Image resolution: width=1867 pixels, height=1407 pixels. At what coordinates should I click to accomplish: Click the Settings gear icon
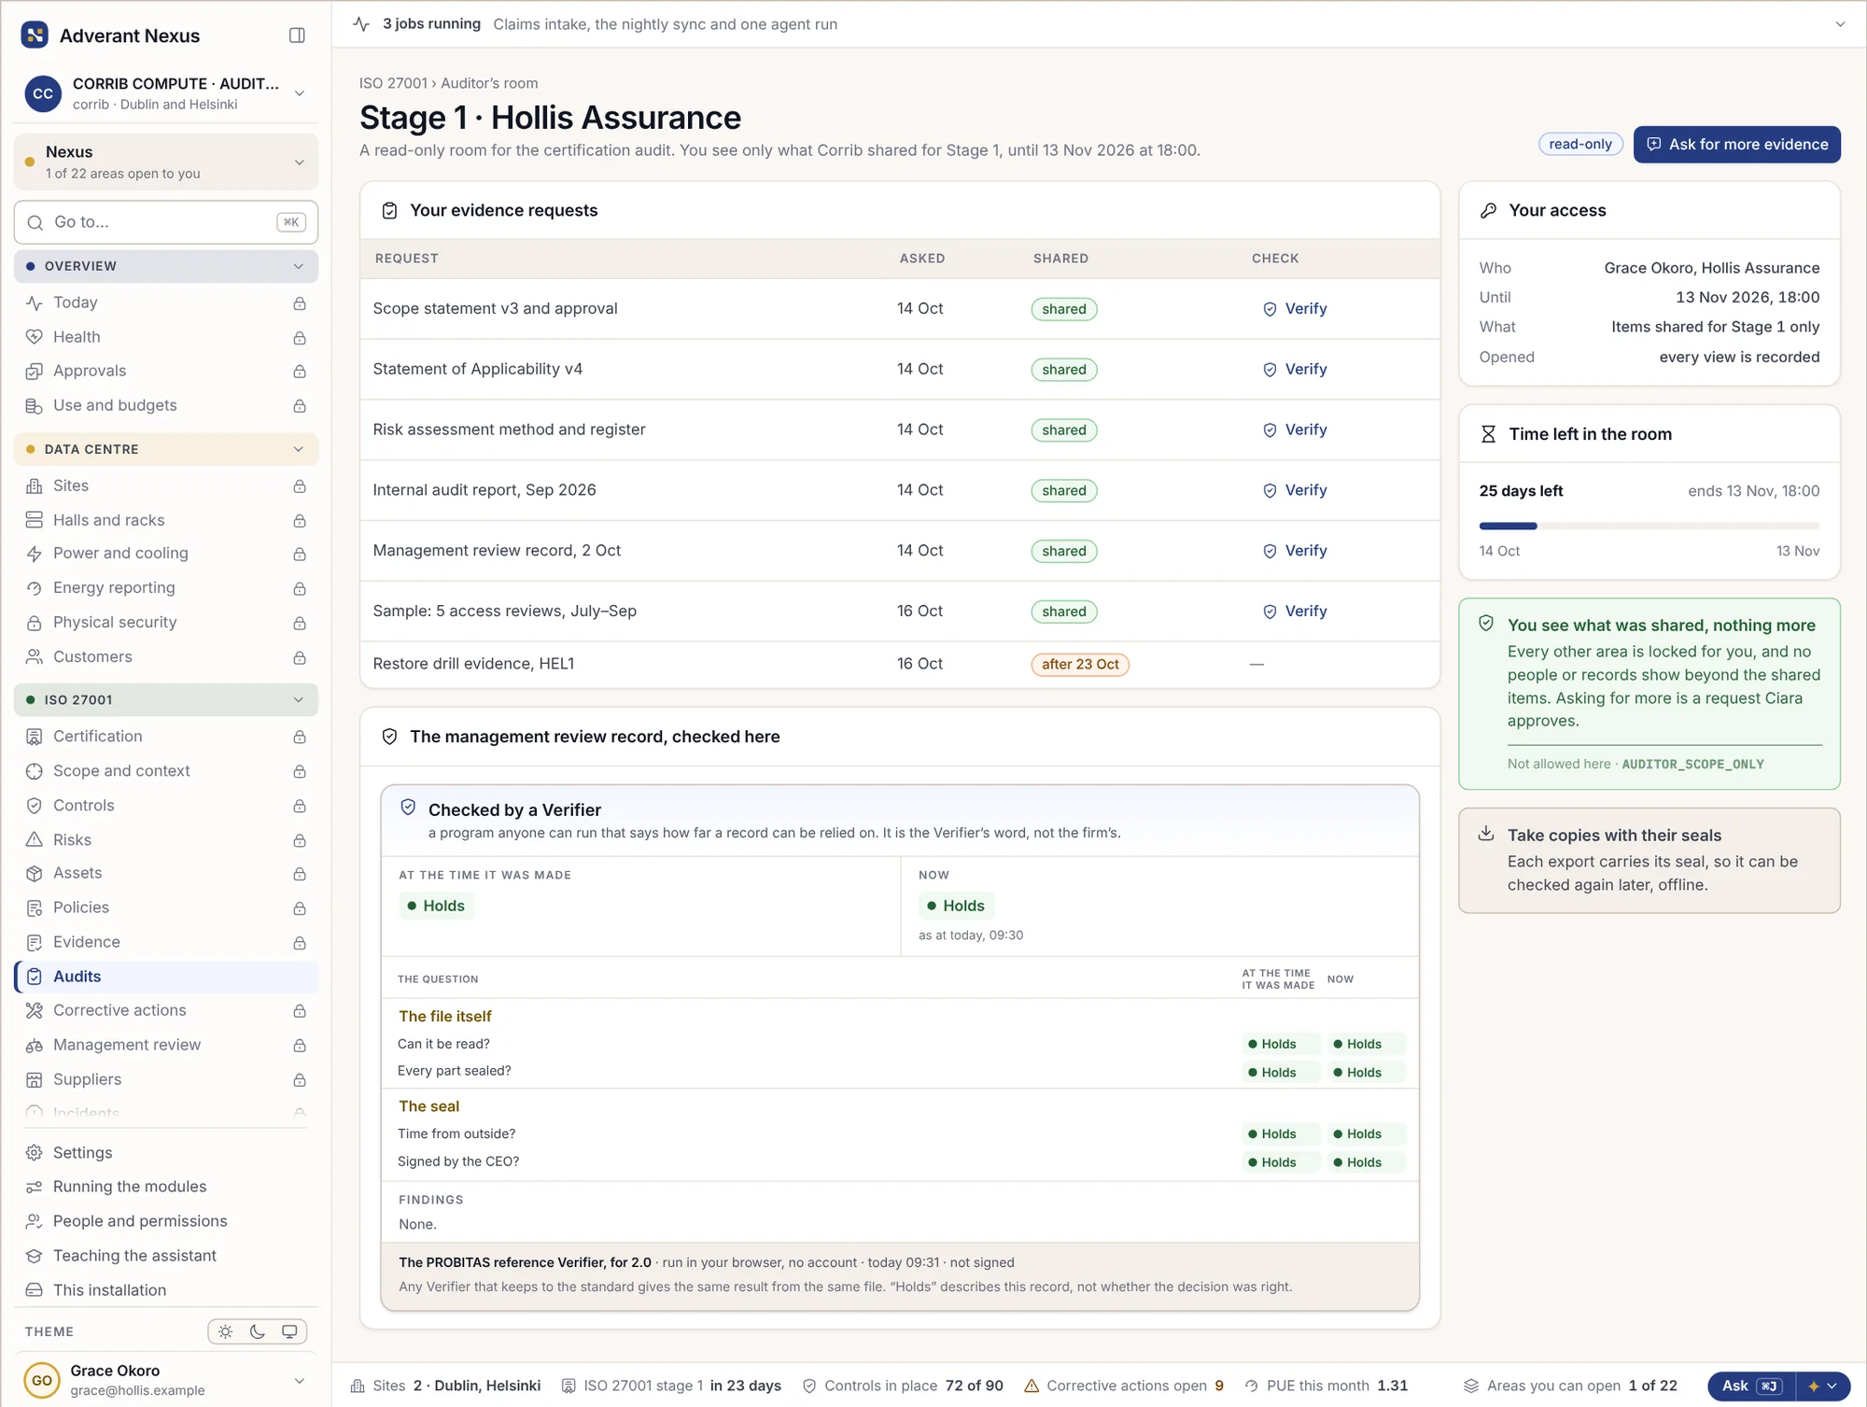pos(35,1153)
